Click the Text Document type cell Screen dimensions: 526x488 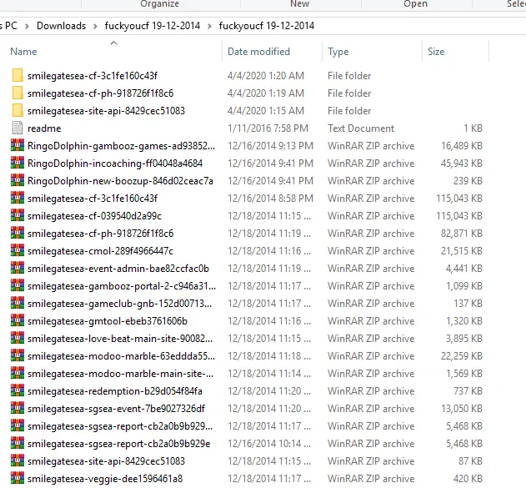click(x=361, y=128)
